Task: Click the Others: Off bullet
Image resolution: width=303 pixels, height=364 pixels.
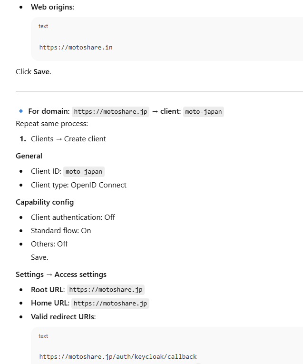Action: [x=49, y=244]
